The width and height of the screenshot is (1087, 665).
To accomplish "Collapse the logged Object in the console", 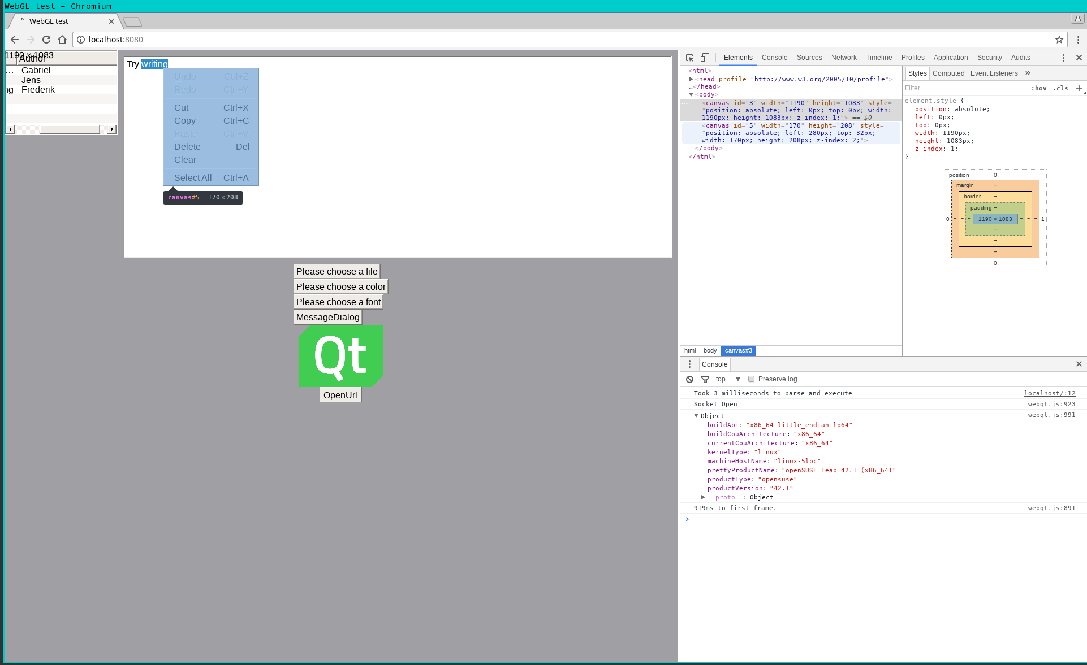I will [x=696, y=415].
